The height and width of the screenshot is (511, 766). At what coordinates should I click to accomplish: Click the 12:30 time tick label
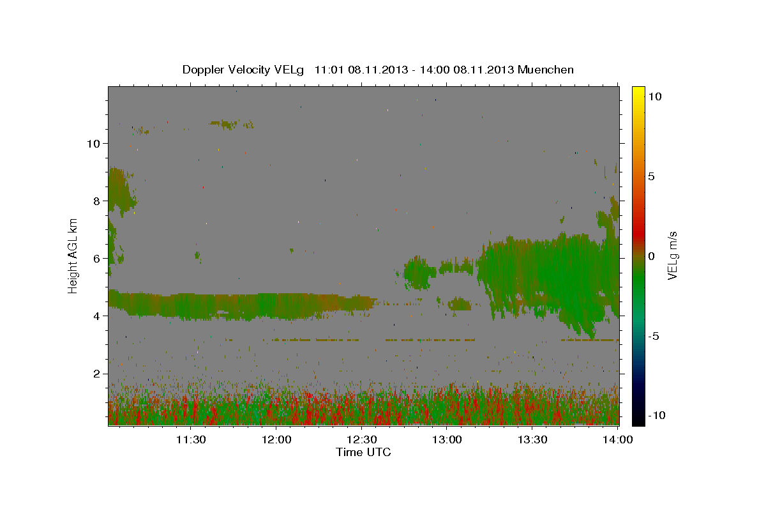(x=362, y=439)
